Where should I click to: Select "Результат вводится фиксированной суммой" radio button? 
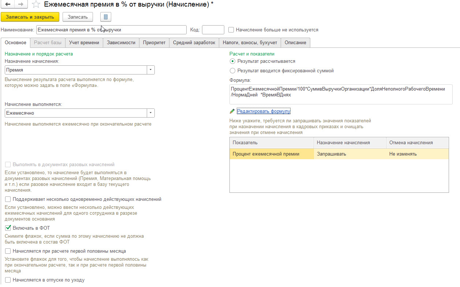click(232, 71)
